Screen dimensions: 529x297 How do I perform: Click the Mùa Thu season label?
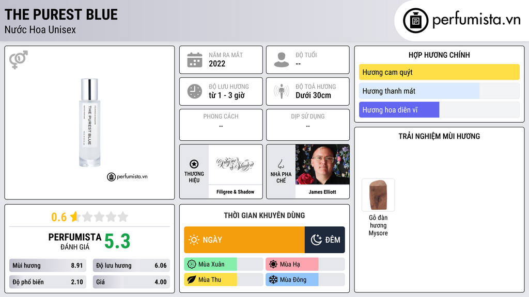click(210, 280)
